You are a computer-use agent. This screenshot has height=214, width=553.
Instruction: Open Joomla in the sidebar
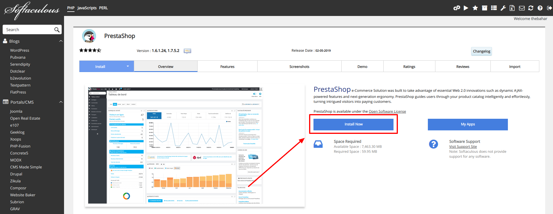click(x=16, y=111)
